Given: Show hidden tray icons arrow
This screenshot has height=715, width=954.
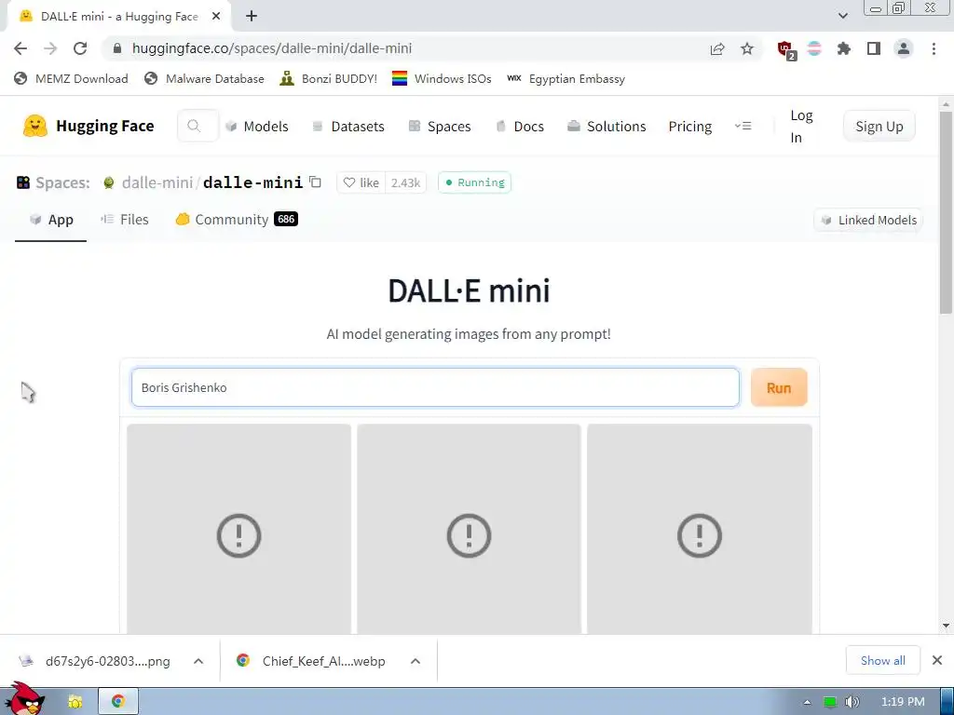Looking at the screenshot, I should pyautogui.click(x=807, y=702).
